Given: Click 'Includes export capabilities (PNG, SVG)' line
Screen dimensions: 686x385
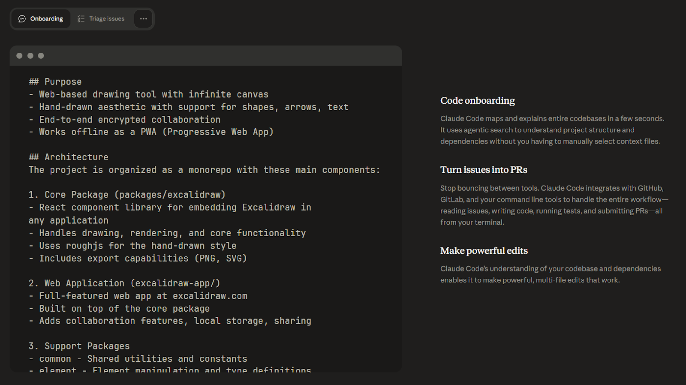Looking at the screenshot, I should pos(138,259).
